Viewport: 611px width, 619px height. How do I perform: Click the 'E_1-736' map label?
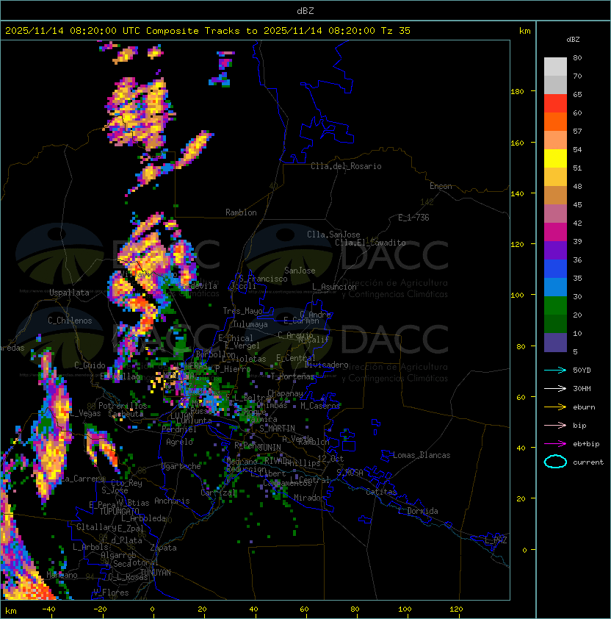413,218
